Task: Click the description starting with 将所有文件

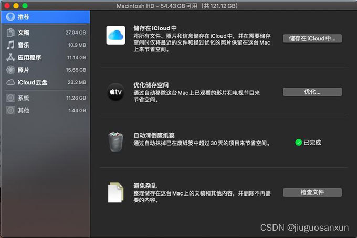Action: click(202, 42)
